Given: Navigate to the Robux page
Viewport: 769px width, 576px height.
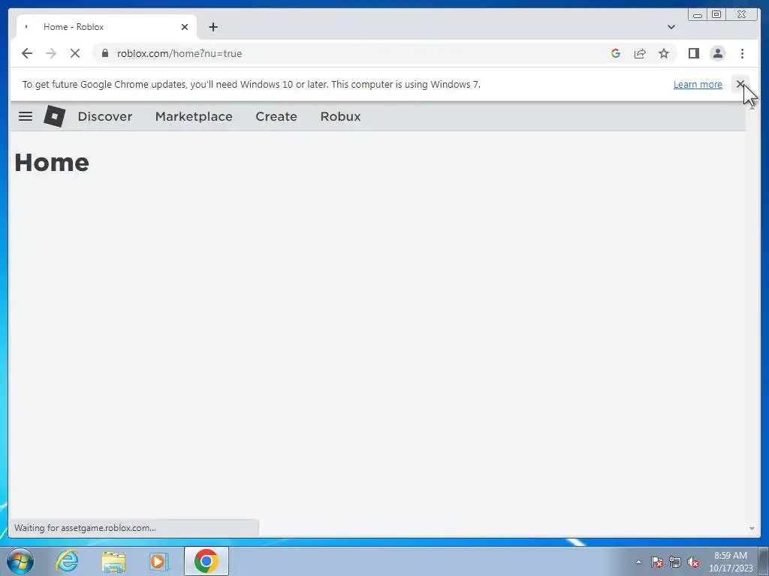Looking at the screenshot, I should [340, 116].
